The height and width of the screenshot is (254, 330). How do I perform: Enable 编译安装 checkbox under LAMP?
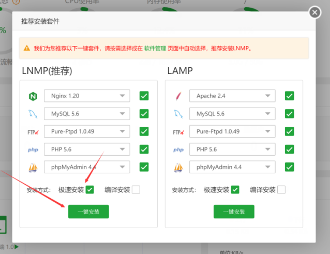point(281,190)
